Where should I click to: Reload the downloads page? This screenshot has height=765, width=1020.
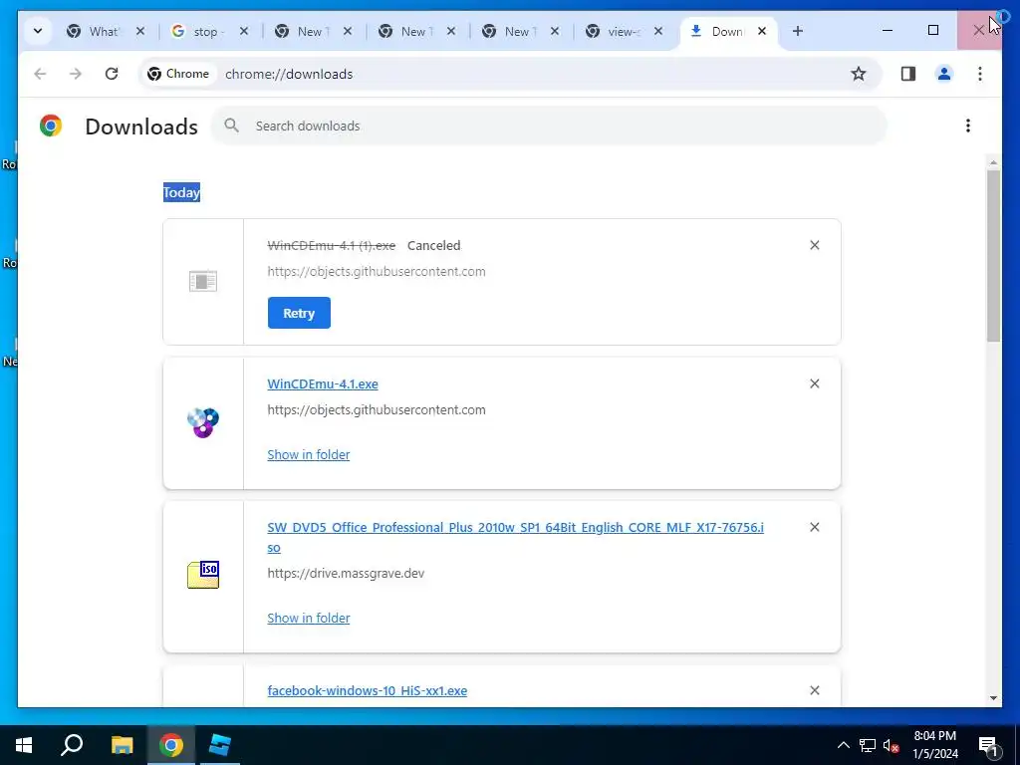coord(112,74)
